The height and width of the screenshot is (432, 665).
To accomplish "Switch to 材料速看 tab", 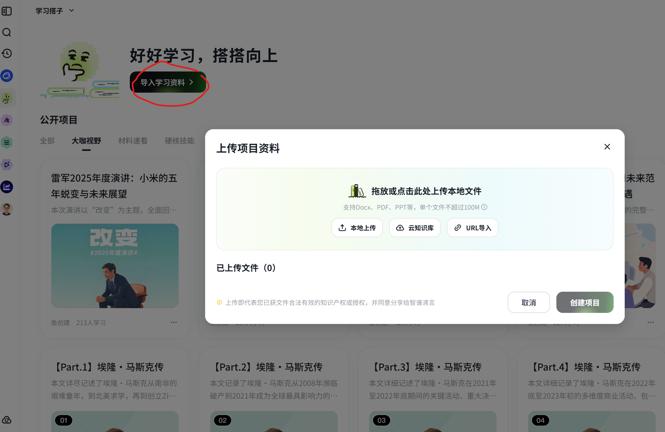I will (133, 141).
